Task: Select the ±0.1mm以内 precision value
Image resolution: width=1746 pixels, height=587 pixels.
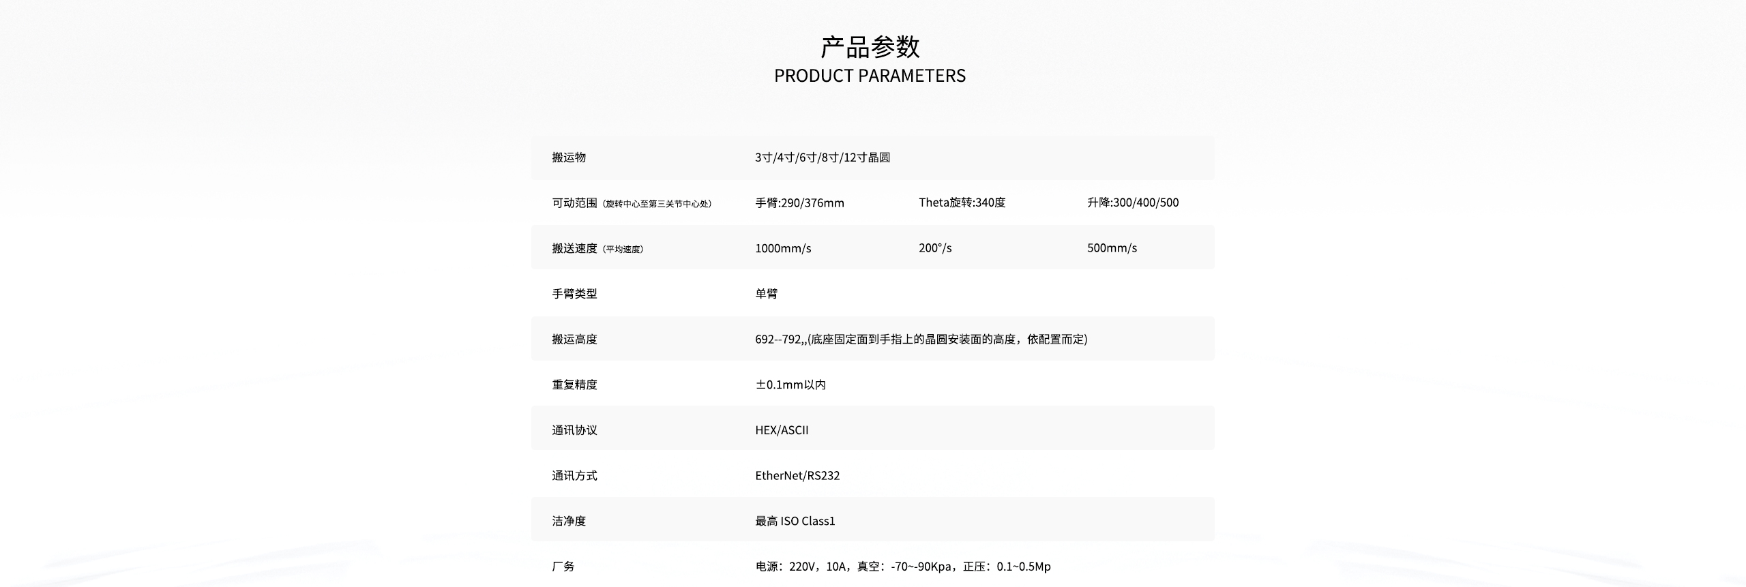Action: 790,385
